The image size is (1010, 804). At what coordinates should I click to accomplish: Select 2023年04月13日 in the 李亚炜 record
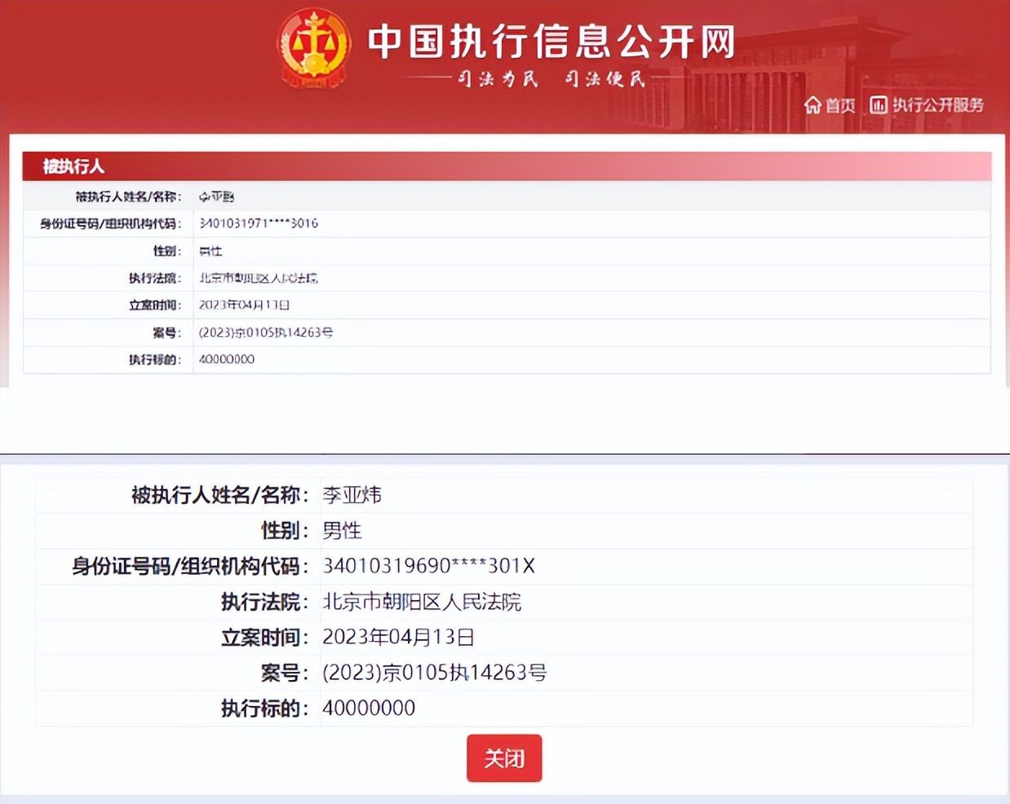point(398,637)
